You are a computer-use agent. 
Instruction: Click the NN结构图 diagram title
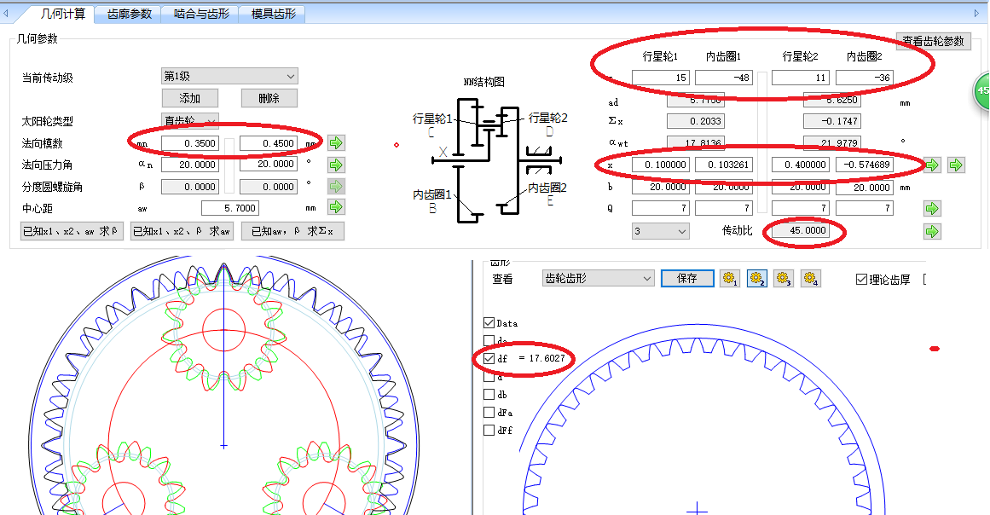tap(483, 82)
